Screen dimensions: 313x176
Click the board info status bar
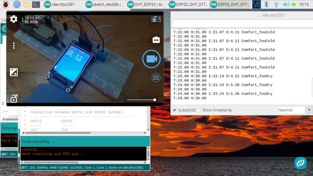tap(85, 168)
